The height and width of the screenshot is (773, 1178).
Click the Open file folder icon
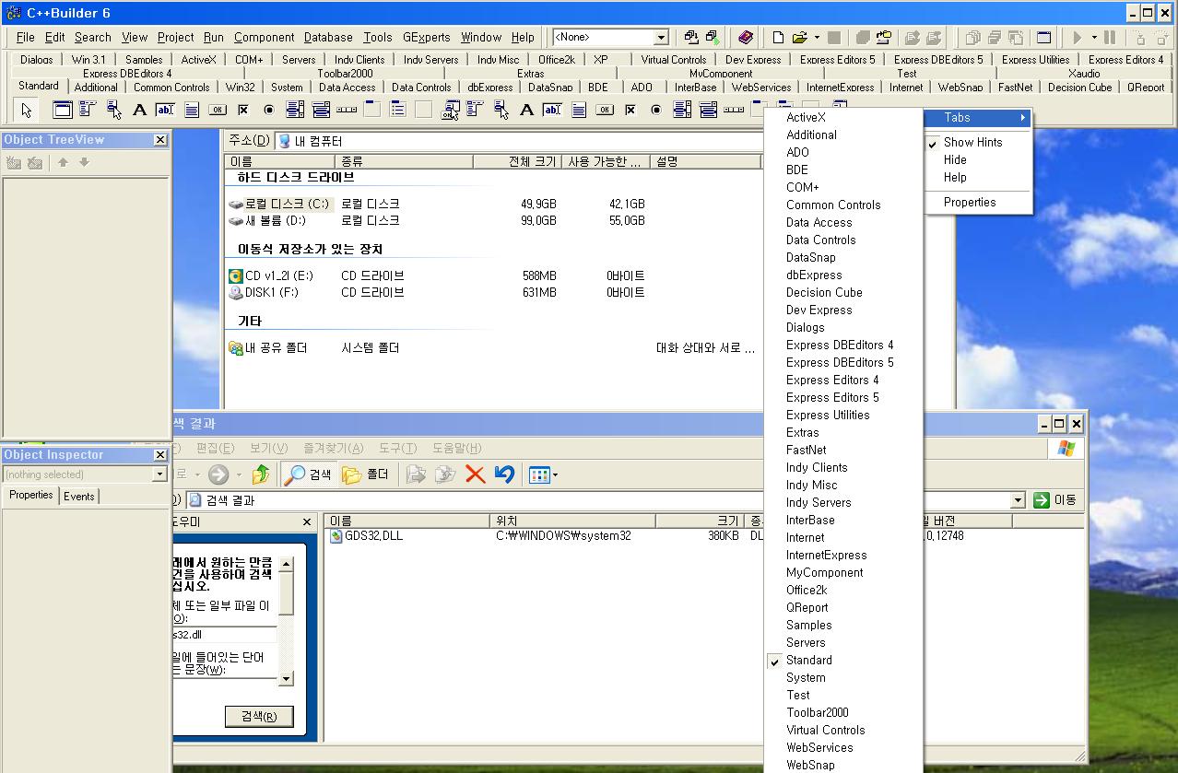click(x=798, y=38)
